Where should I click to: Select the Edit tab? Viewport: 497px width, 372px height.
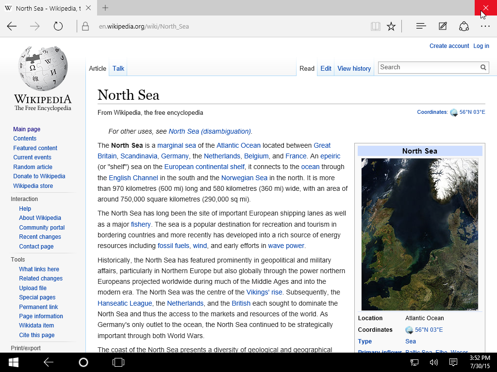point(326,69)
